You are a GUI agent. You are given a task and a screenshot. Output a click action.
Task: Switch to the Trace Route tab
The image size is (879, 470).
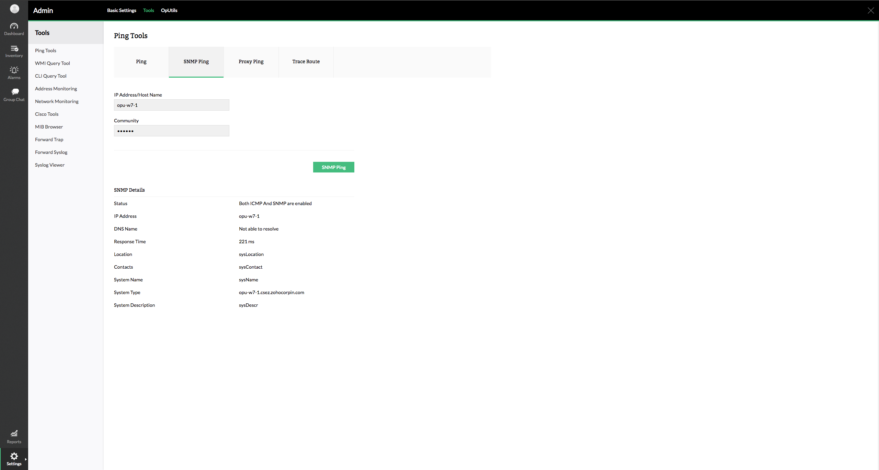click(x=306, y=62)
